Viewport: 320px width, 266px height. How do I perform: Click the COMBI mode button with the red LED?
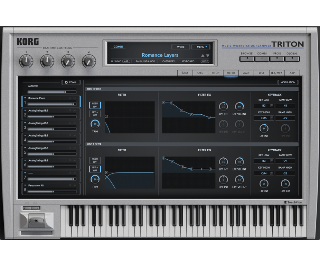click(x=262, y=59)
